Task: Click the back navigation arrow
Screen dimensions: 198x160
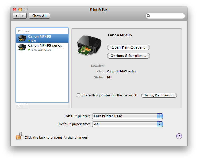Action: [16, 16]
